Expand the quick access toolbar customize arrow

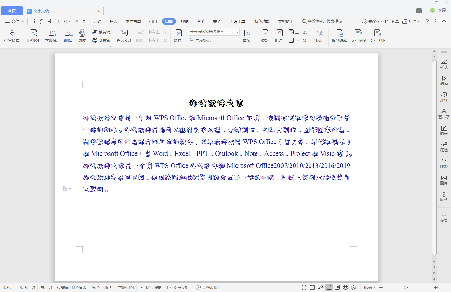click(84, 21)
